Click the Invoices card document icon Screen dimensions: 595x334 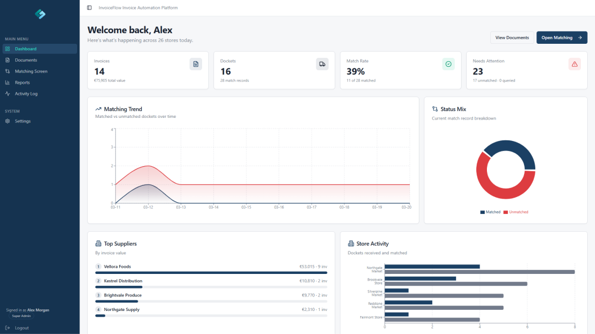click(196, 64)
